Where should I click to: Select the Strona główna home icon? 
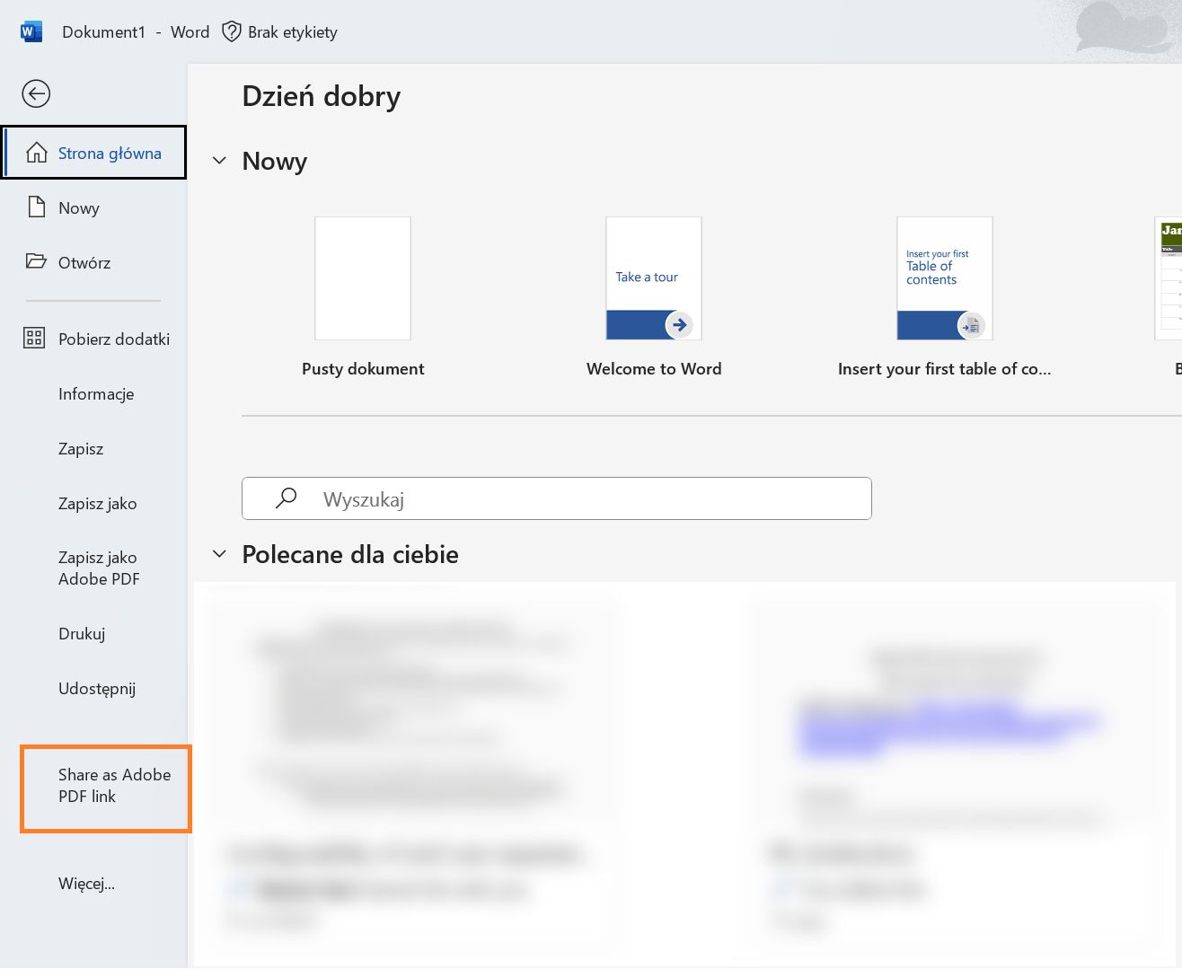(37, 153)
